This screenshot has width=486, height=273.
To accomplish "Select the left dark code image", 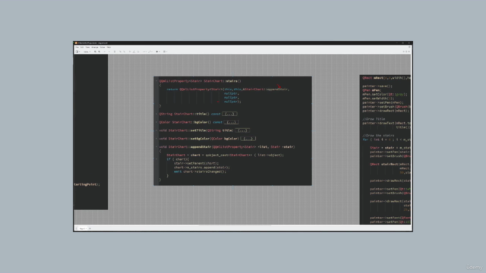I will pos(91,132).
